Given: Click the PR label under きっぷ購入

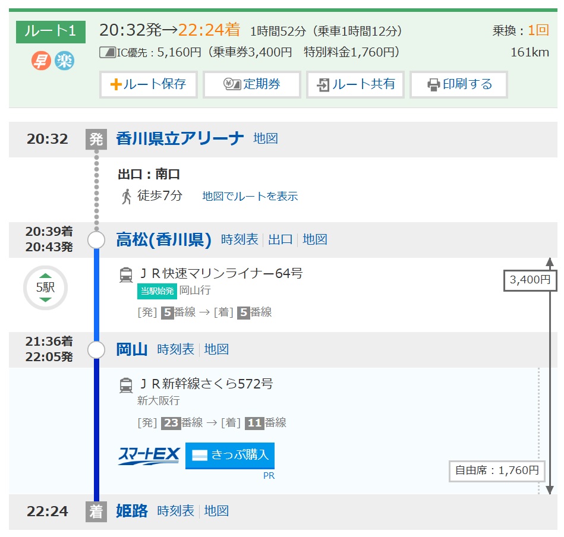Looking at the screenshot, I should pyautogui.click(x=269, y=476).
